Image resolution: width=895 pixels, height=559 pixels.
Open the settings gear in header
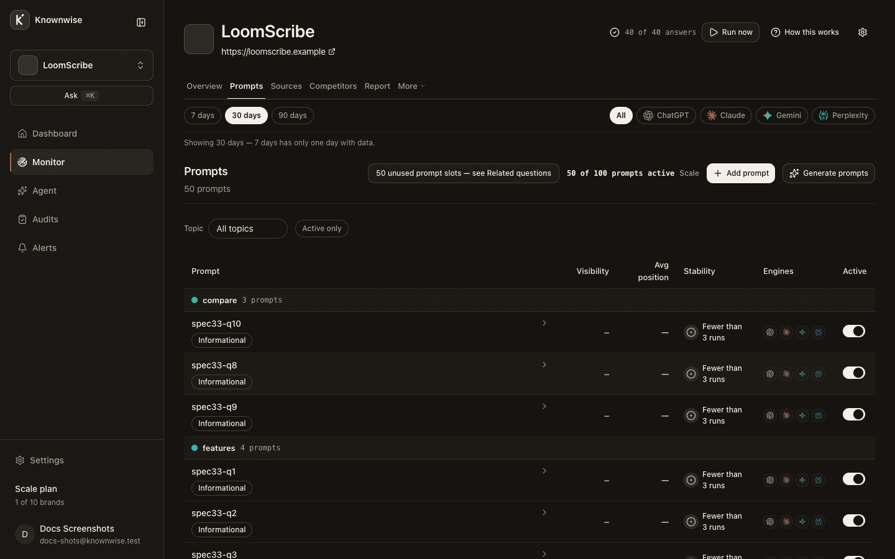pos(863,32)
